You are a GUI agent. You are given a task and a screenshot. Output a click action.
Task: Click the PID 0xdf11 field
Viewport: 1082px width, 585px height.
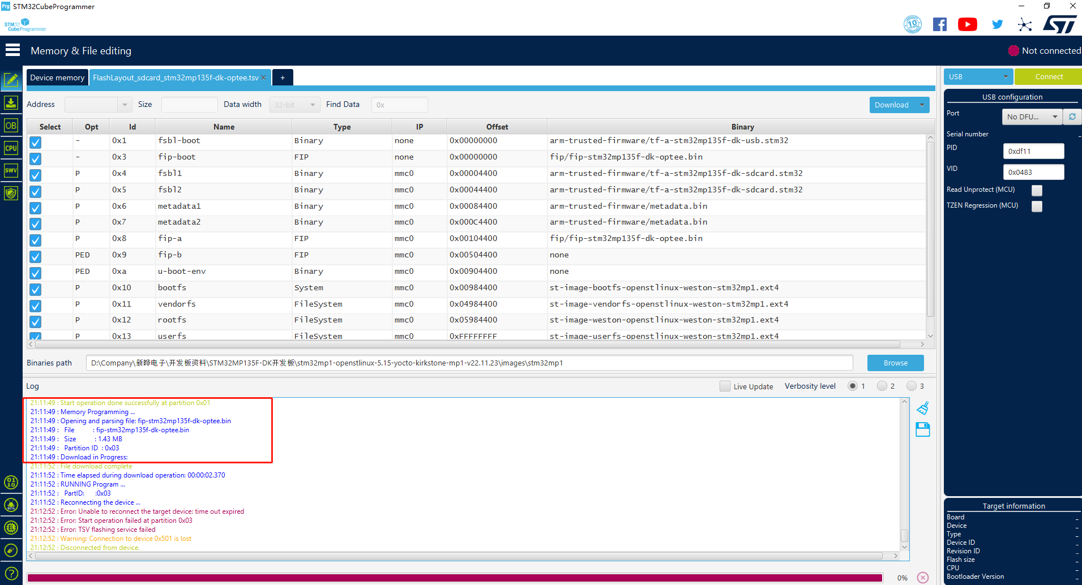coord(1033,151)
